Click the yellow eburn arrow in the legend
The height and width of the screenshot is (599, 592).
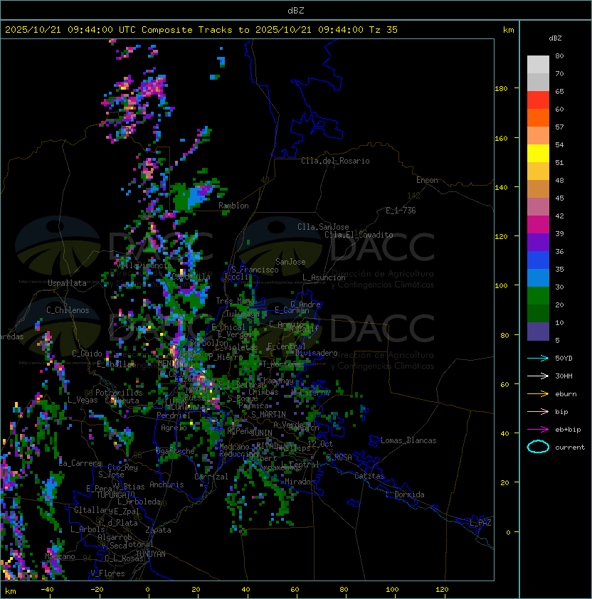tap(538, 394)
